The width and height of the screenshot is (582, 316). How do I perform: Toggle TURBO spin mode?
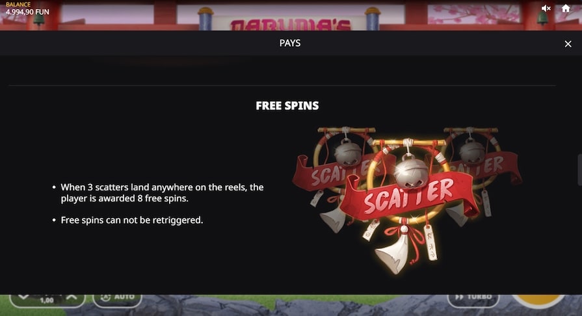tap(473, 298)
